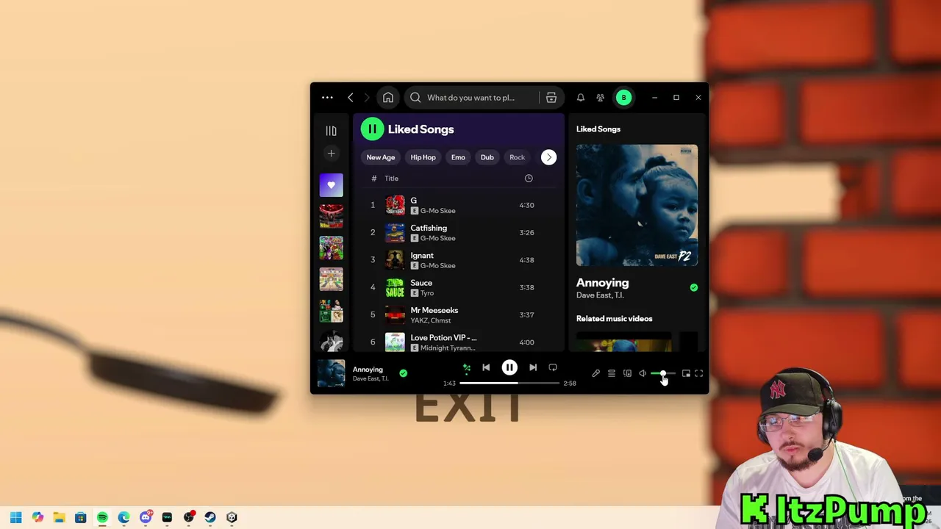
Task: Go back using the back arrow
Action: coord(351,98)
